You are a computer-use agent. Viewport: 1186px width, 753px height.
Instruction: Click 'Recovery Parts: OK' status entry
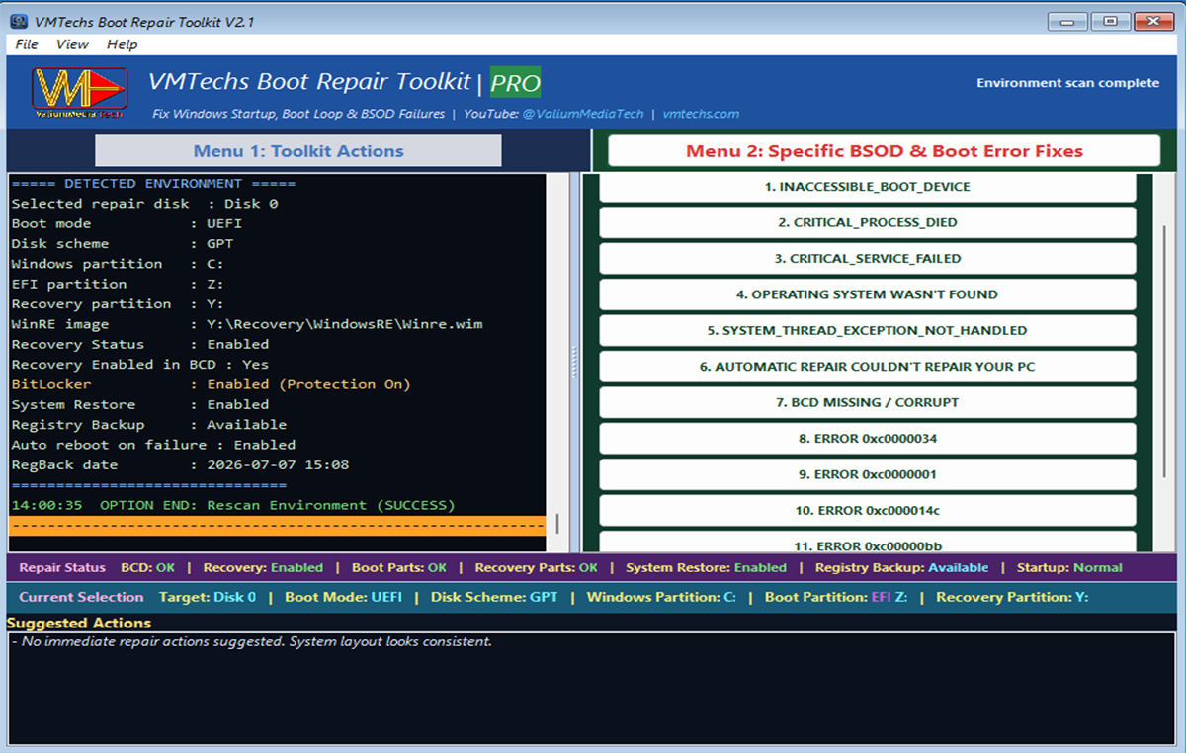[537, 568]
